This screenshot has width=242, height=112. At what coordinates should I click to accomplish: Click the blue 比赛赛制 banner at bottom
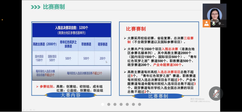[158, 96]
